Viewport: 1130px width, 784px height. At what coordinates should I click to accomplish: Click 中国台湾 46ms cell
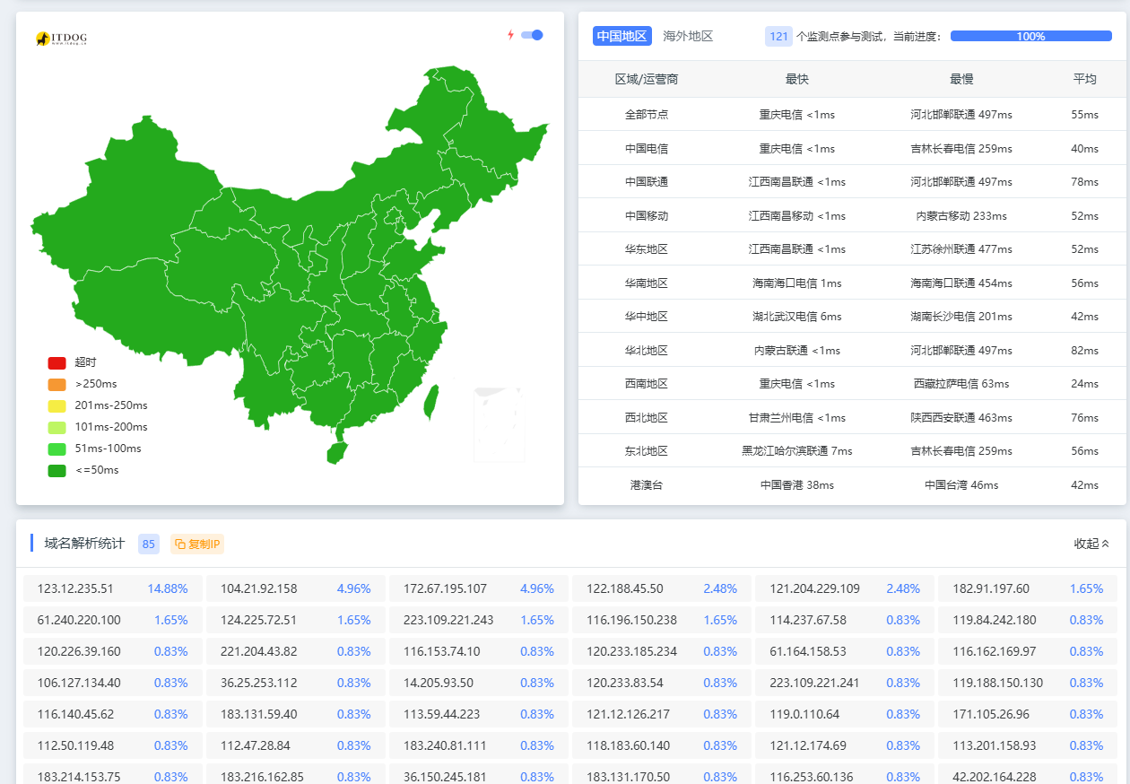click(961, 484)
